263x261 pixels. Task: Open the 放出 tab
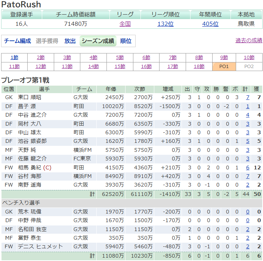tap(70, 41)
